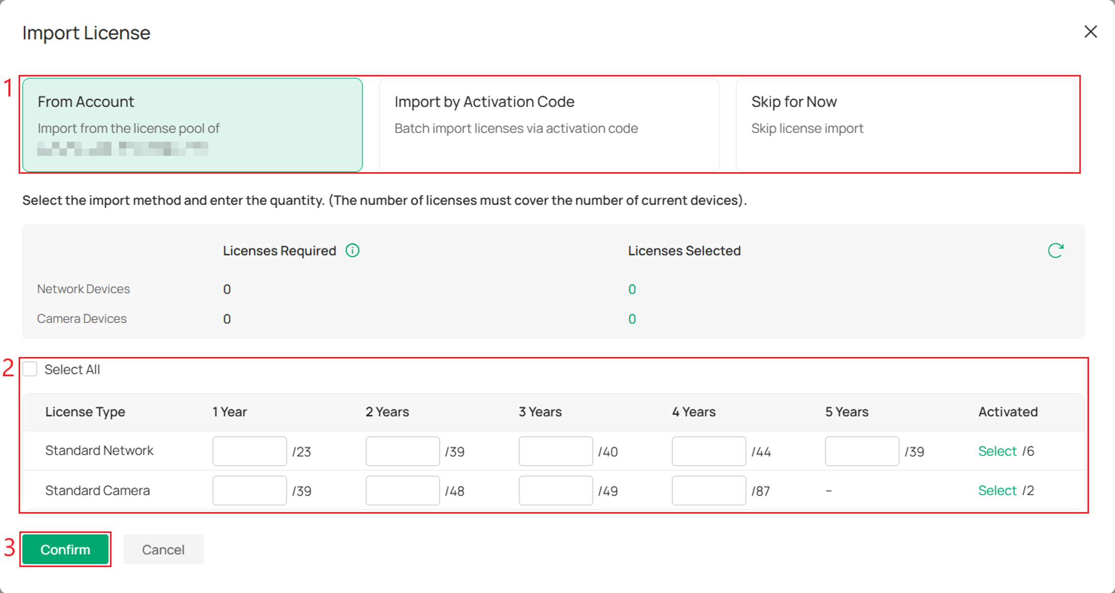Open Select link for Standard Camera activated licenses
Viewport: 1115px width, 593px height.
[x=997, y=490]
